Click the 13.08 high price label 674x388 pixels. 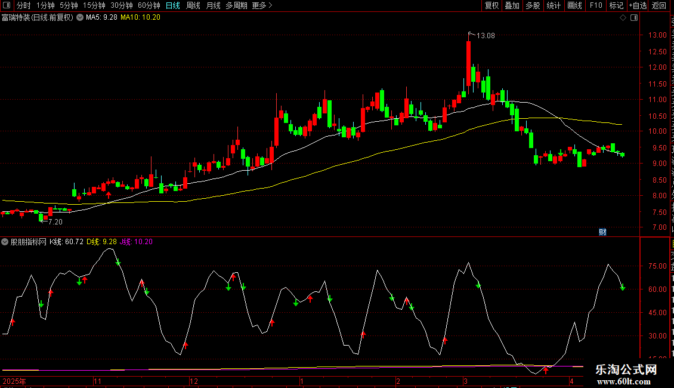486,36
